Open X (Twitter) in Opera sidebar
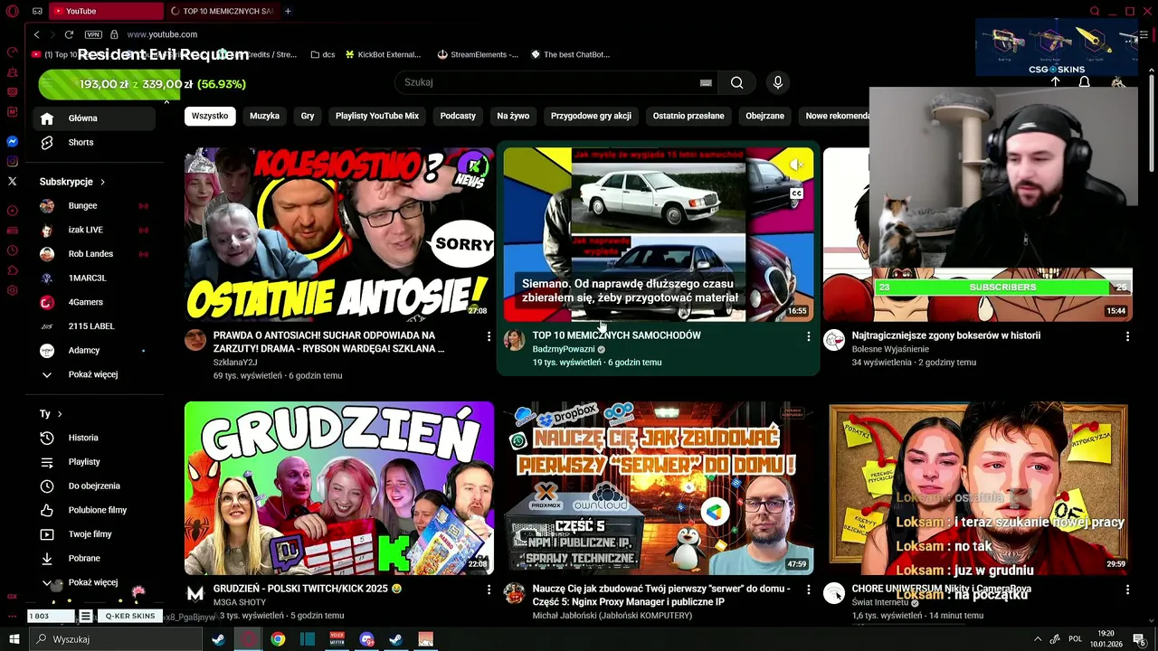This screenshot has height=651, width=1158. pyautogui.click(x=13, y=182)
